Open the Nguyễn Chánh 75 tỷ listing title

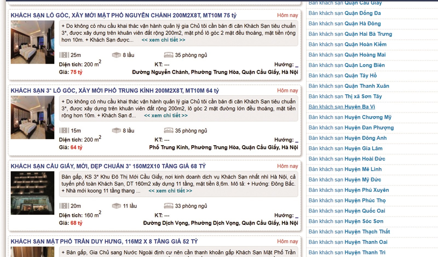[x=123, y=16]
